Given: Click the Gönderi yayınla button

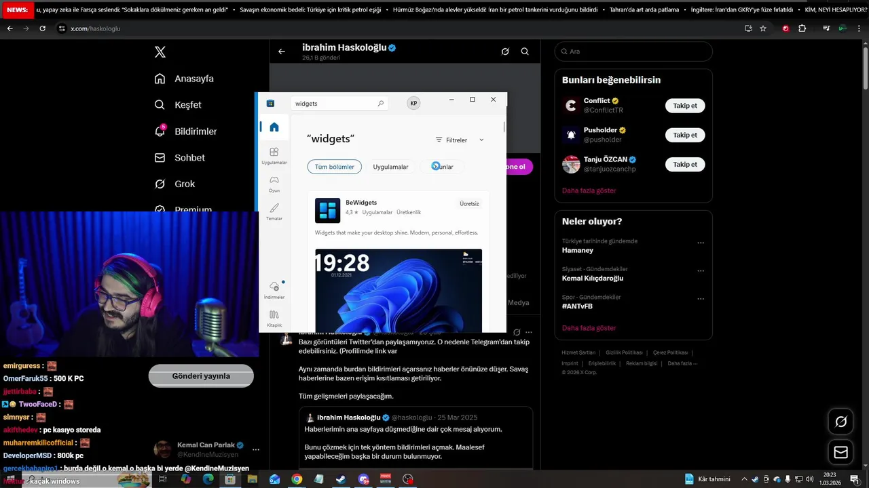Looking at the screenshot, I should (x=201, y=376).
